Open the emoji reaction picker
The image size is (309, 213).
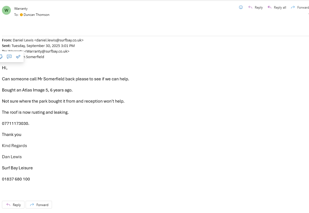click(x=241, y=8)
